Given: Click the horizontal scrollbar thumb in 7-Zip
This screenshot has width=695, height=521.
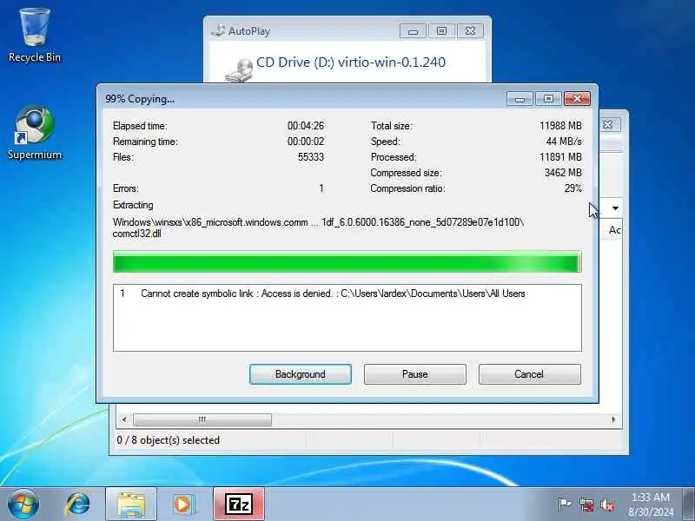Looking at the screenshot, I should 202,419.
